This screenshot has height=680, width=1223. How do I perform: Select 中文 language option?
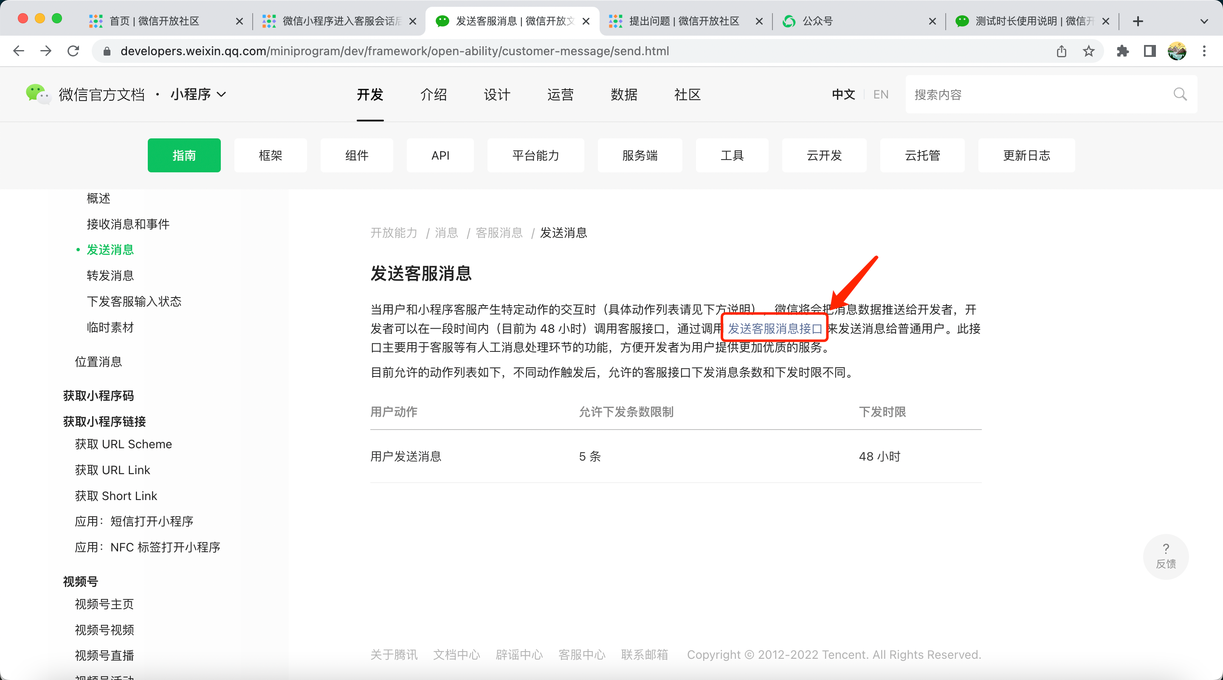click(843, 94)
